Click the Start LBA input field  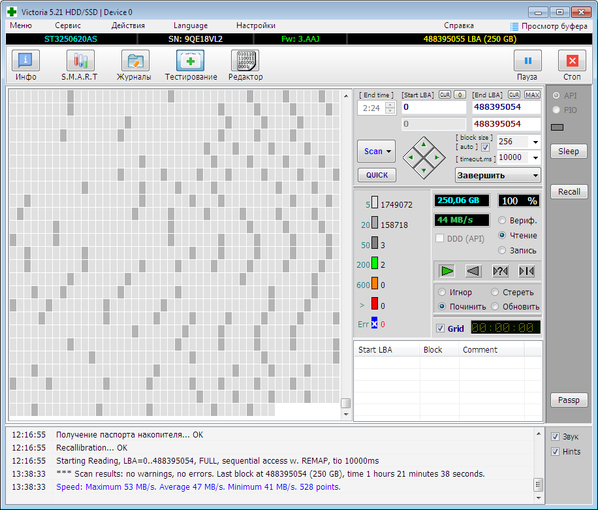pos(433,107)
